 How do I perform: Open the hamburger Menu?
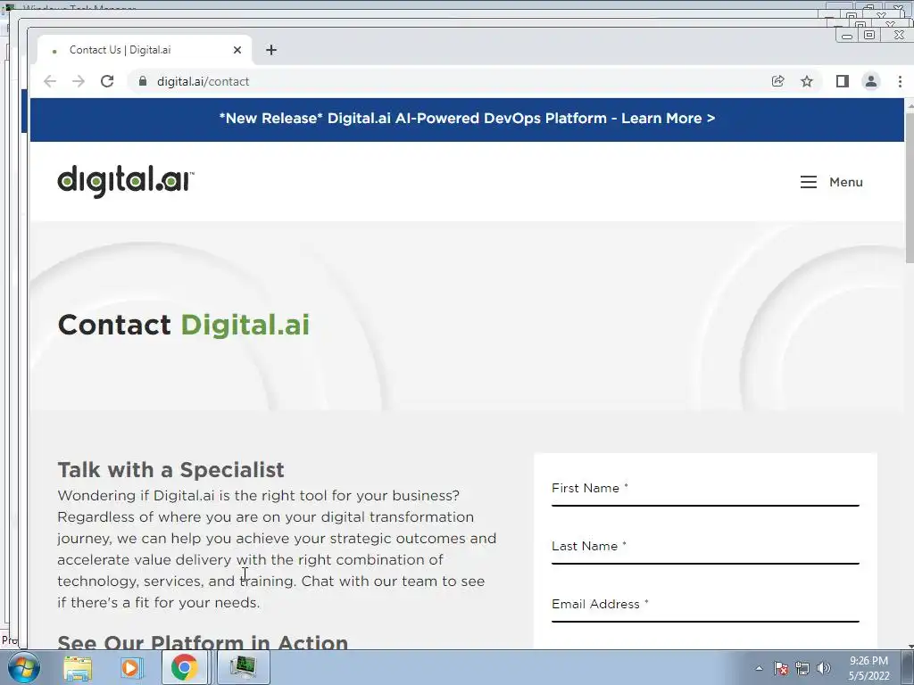(831, 182)
